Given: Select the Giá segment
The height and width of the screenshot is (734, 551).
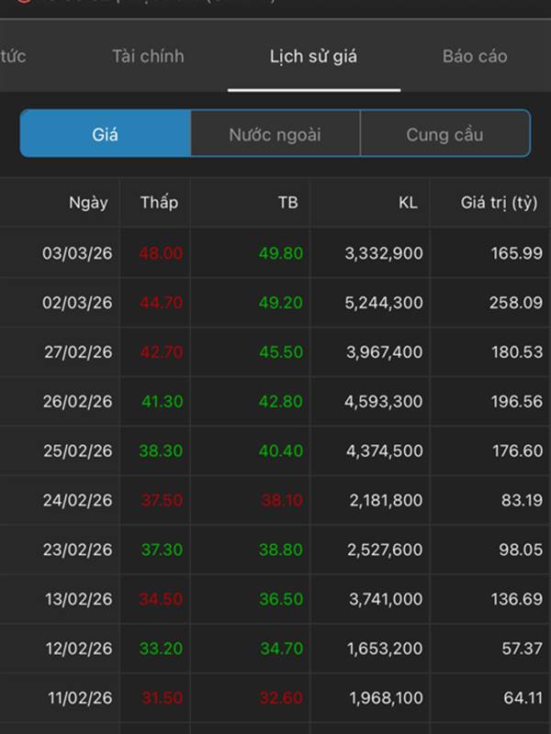Looking at the screenshot, I should [x=106, y=134].
